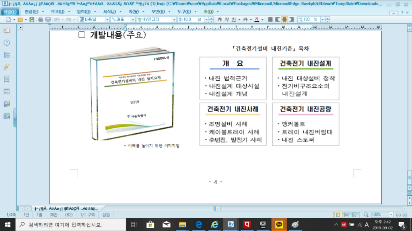The image size is (412, 231).
Task: Apply justify alignment to paragraph
Action: click(270, 19)
